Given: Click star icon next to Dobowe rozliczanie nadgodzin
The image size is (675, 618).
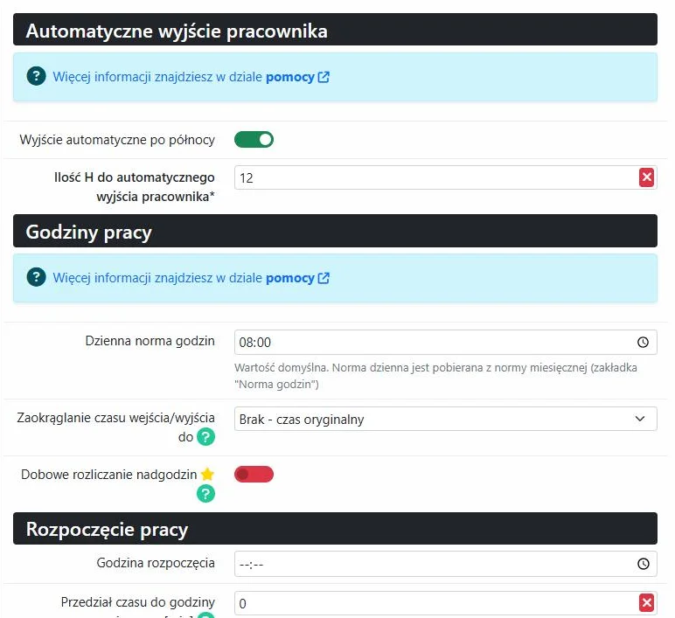Looking at the screenshot, I should pos(207,474).
